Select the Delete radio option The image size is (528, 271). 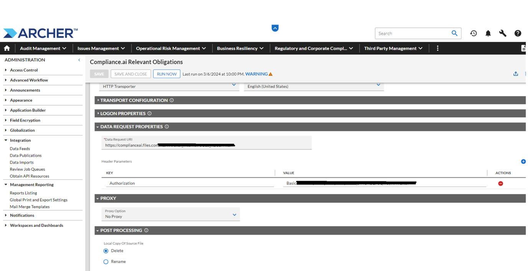coord(106,251)
